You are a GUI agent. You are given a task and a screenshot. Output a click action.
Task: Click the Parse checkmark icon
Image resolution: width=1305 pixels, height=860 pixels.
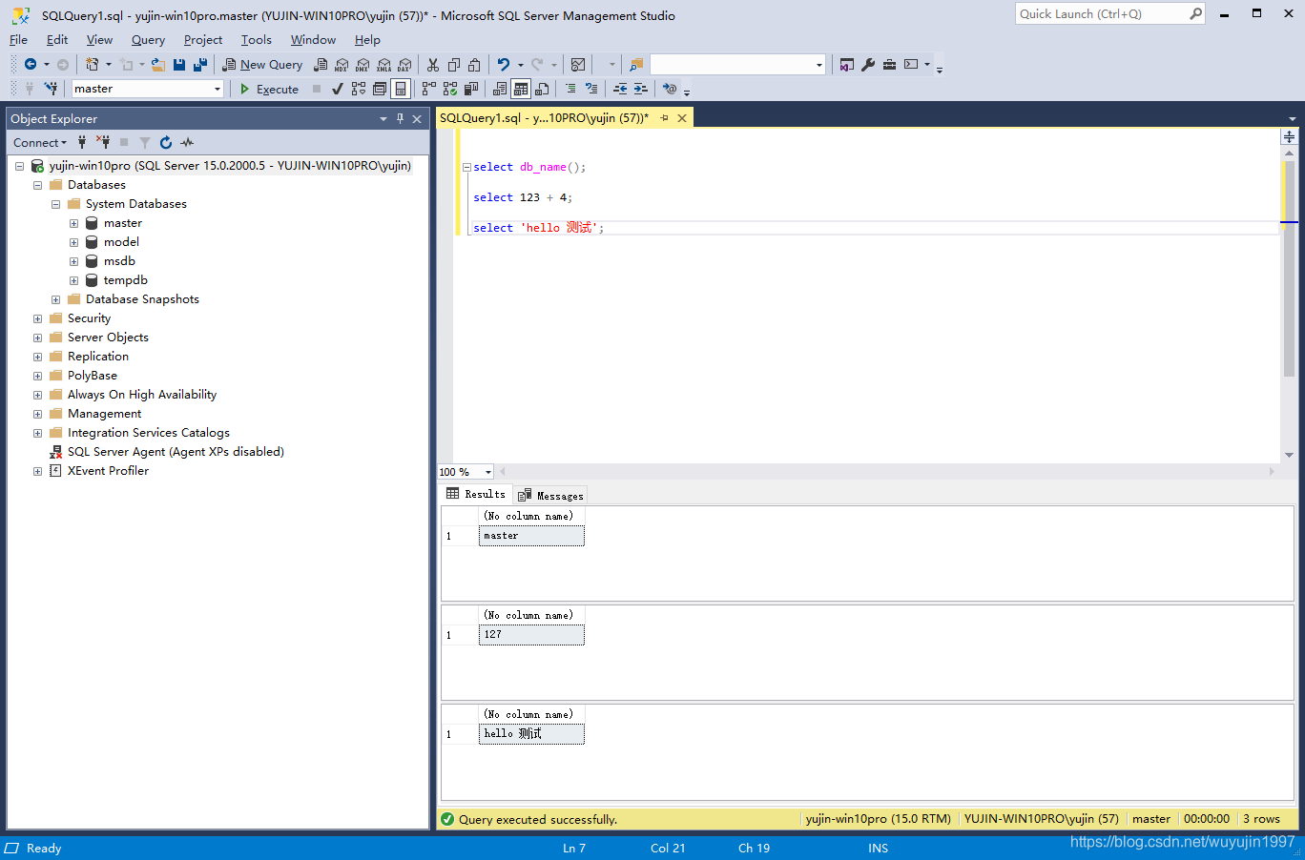click(338, 89)
